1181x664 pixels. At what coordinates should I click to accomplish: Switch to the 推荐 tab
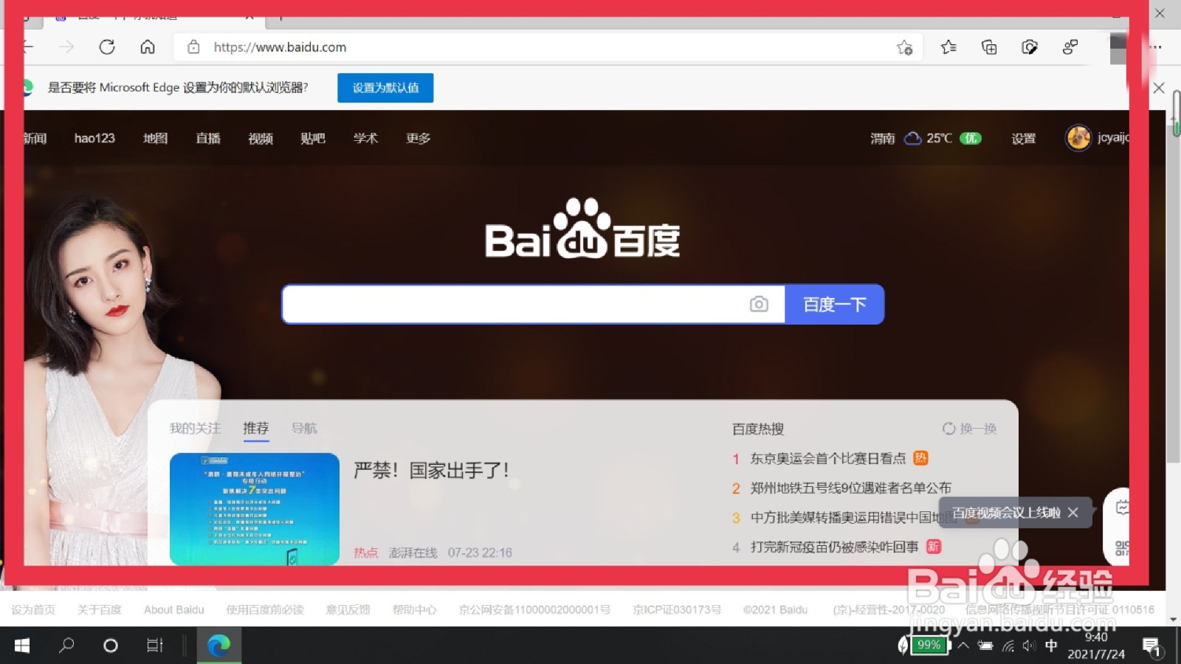coord(255,428)
